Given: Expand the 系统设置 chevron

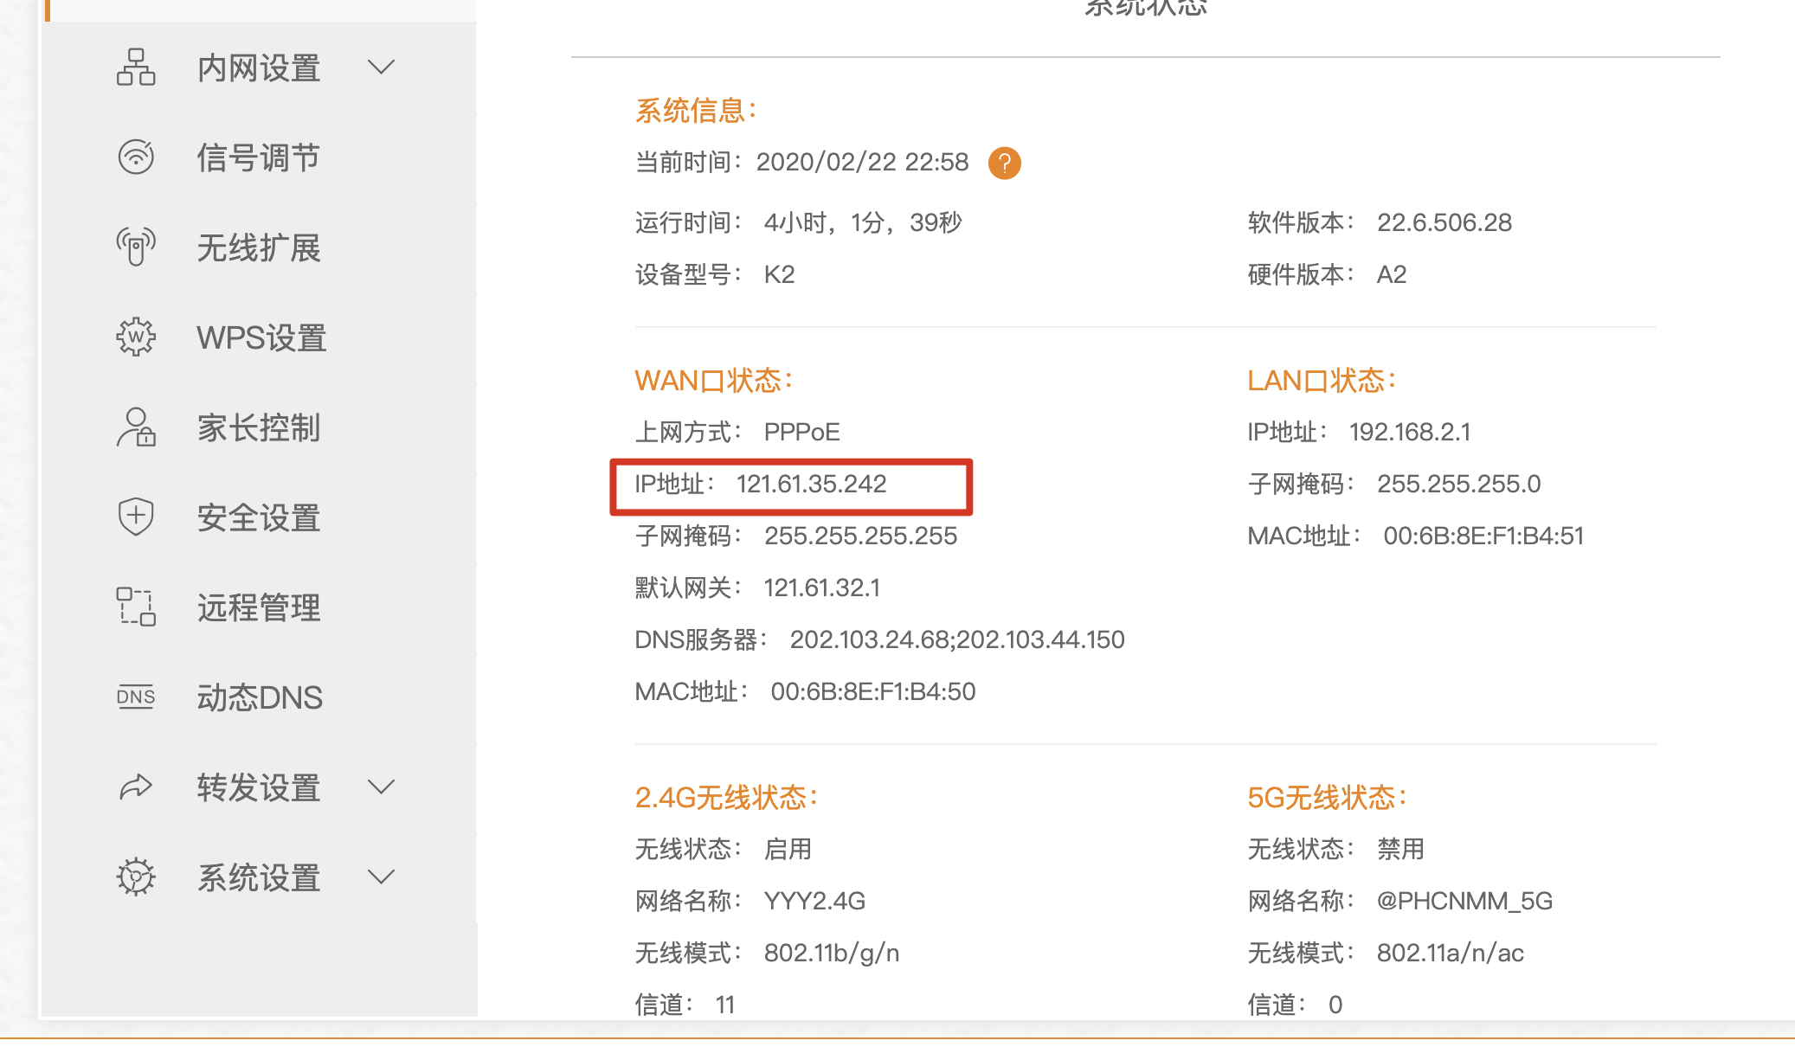Looking at the screenshot, I should click(x=381, y=877).
